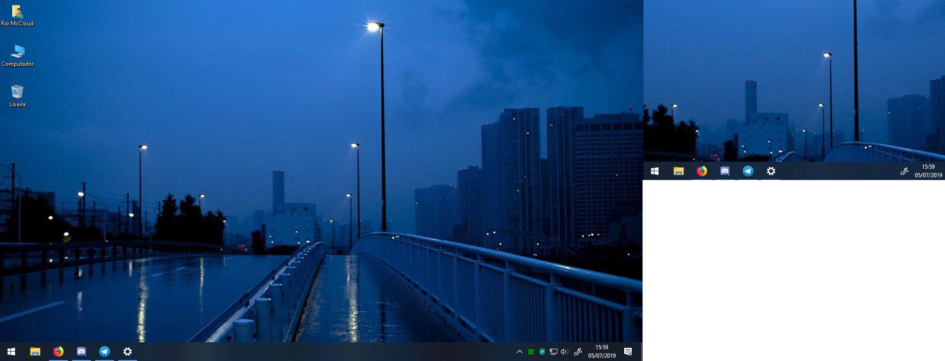The width and height of the screenshot is (945, 361).
Task: Launch Firefox on the second monitor taskbar
Action: click(702, 171)
